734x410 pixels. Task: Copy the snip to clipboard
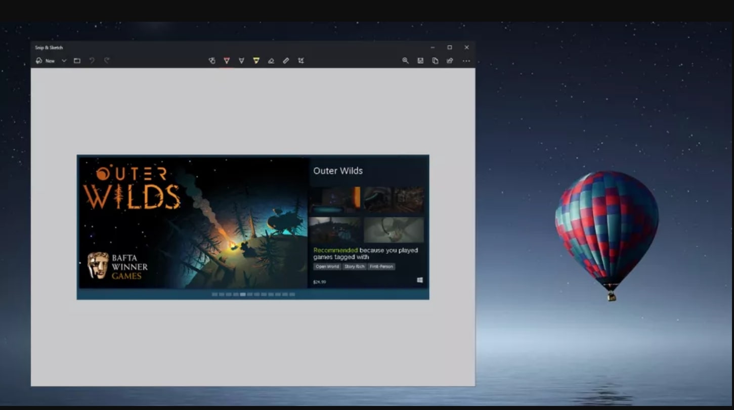click(x=435, y=61)
